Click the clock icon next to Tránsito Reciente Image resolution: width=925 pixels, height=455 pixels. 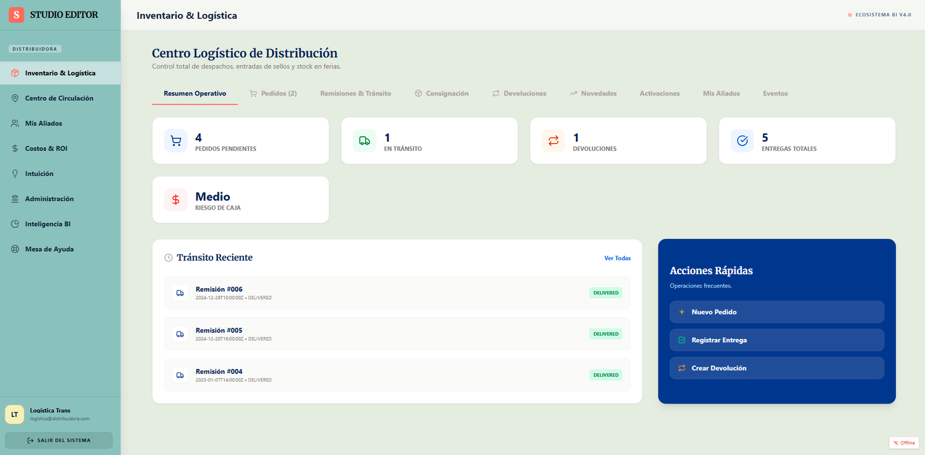pos(168,258)
